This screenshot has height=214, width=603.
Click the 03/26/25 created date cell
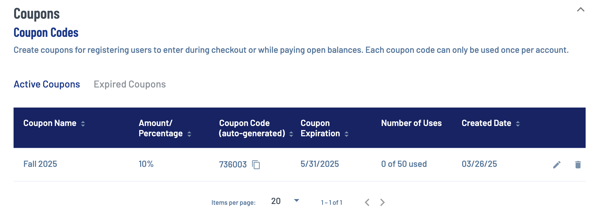pyautogui.click(x=479, y=164)
